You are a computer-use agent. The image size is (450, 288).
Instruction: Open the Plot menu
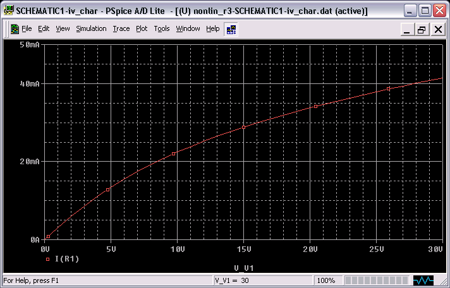(x=142, y=28)
